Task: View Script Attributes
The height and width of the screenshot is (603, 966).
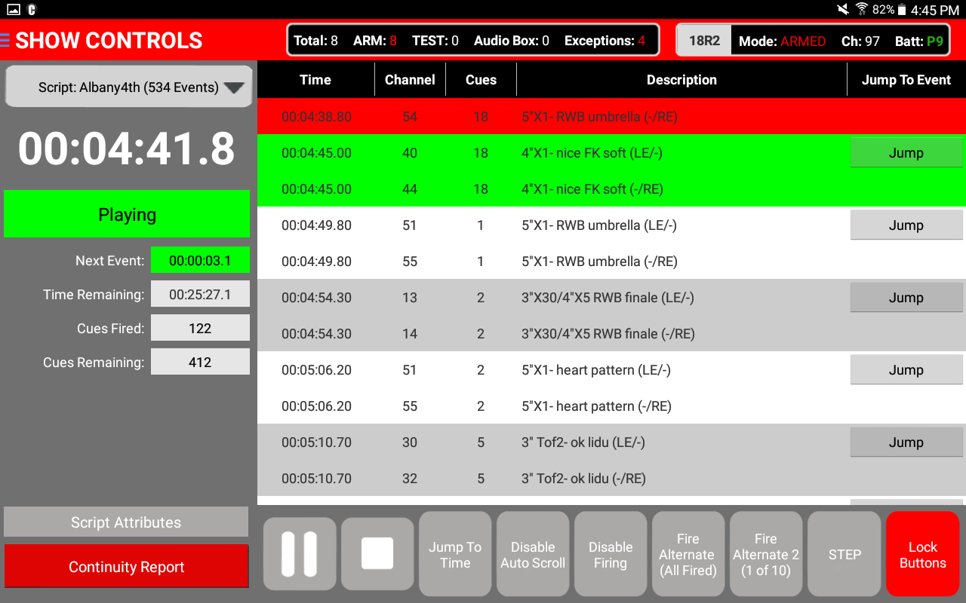Action: click(x=126, y=522)
